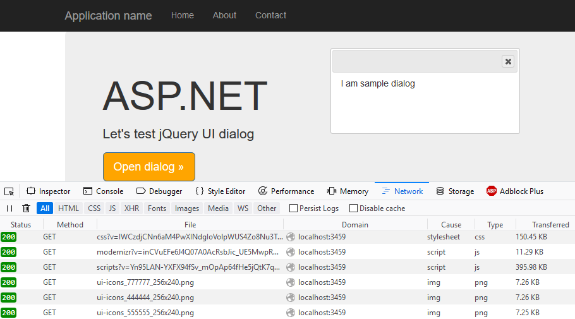The image size is (575, 319).
Task: Open the About nav link
Action: pyautogui.click(x=224, y=15)
